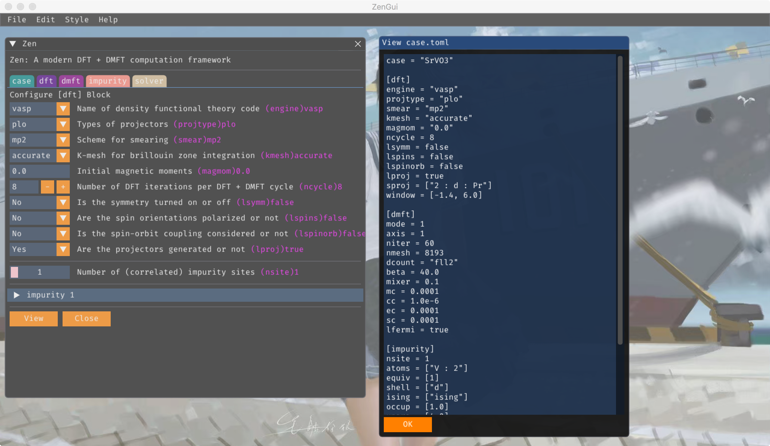Image resolution: width=770 pixels, height=446 pixels.
Task: Close the Zen window with the X icon
Action: (358, 44)
